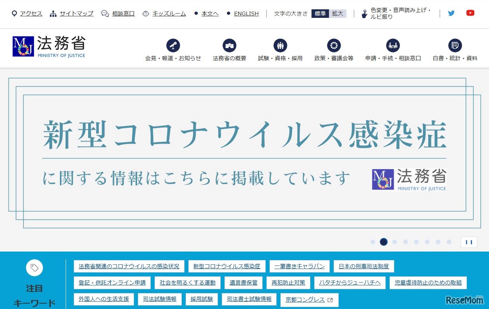The height and width of the screenshot is (309, 489).
Task: Select the 法務省の概要 building icon
Action: pos(229,45)
